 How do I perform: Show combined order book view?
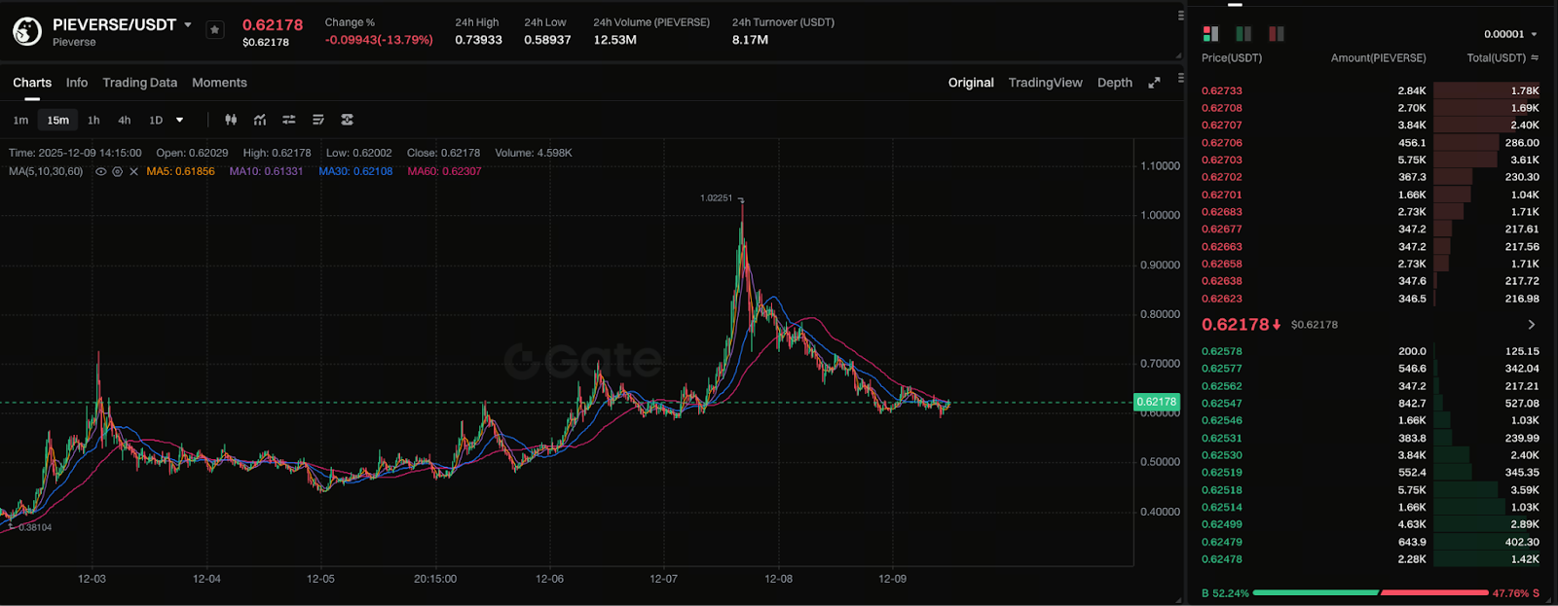tap(1211, 34)
